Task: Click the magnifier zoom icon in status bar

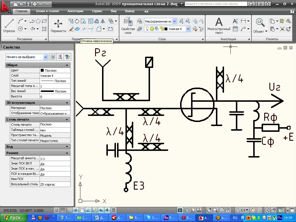Action: tap(216, 210)
